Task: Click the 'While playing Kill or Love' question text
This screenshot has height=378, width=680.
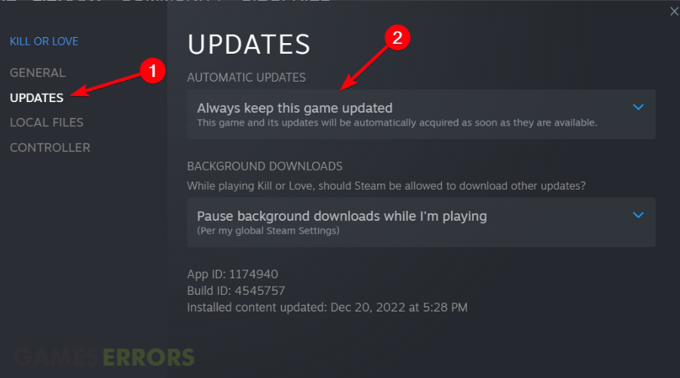Action: [386, 186]
